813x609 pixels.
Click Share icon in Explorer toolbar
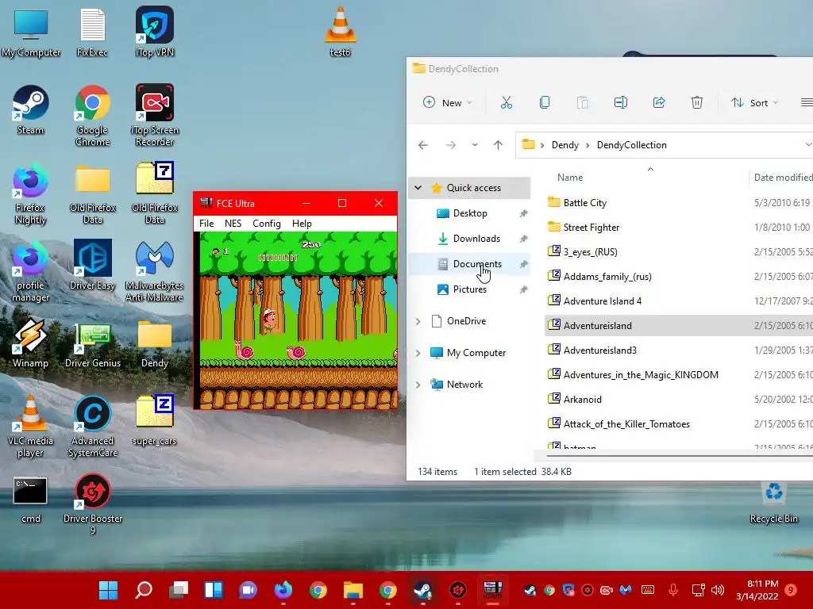(x=659, y=102)
